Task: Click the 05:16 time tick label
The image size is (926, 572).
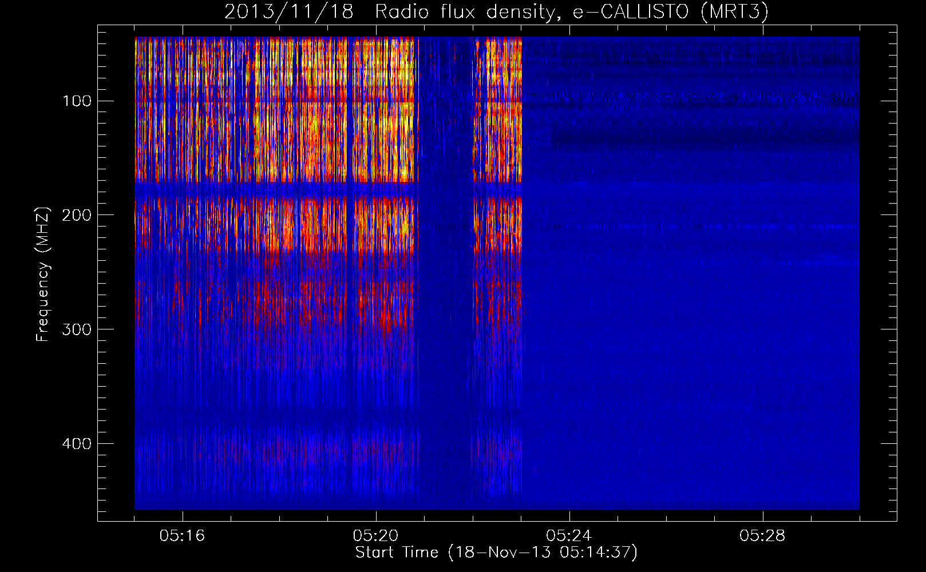Action: tap(183, 535)
